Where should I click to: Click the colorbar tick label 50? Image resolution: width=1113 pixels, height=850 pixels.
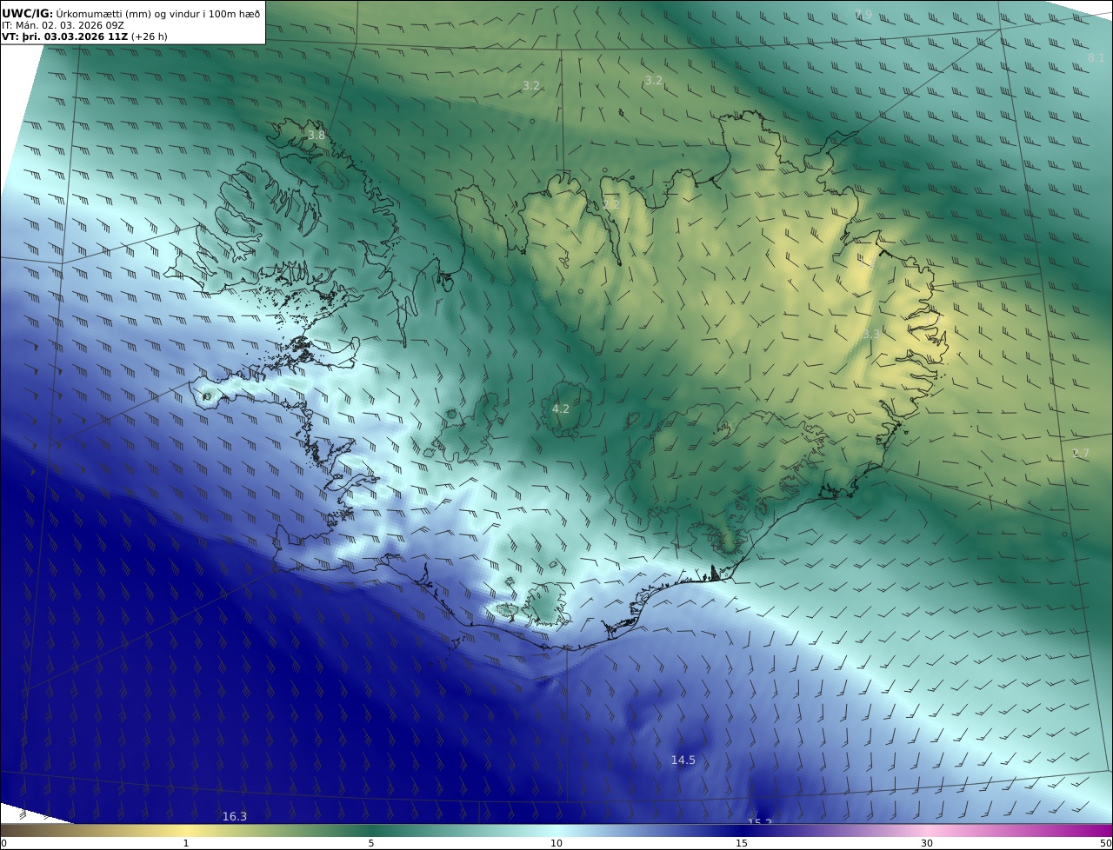tap(1105, 843)
